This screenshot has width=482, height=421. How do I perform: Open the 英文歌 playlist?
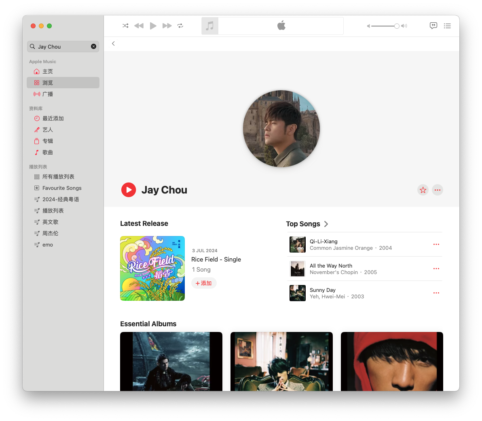63,222
